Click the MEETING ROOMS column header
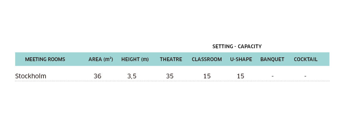 pos(45,59)
